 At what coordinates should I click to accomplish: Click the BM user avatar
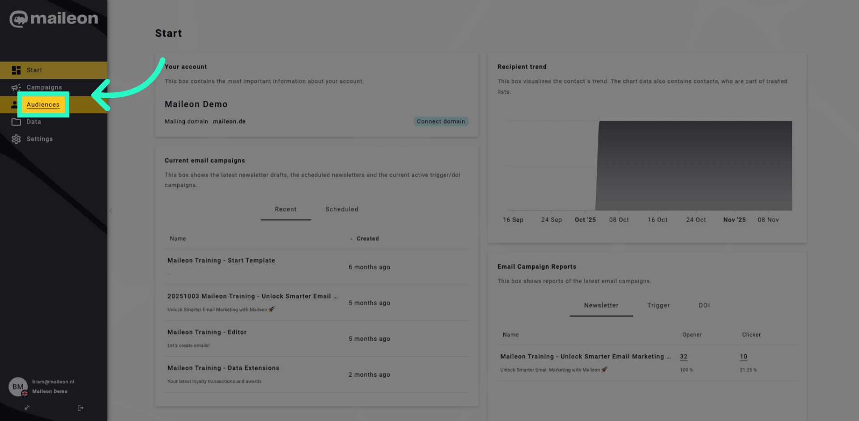[18, 387]
